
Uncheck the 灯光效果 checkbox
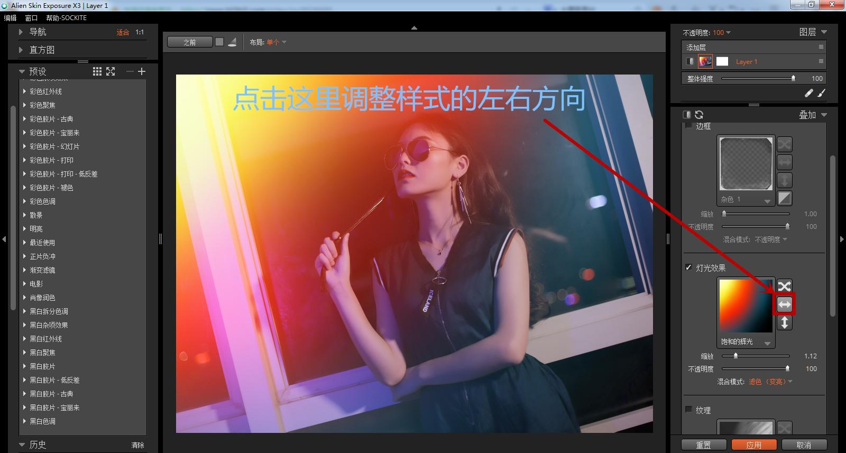(x=688, y=267)
